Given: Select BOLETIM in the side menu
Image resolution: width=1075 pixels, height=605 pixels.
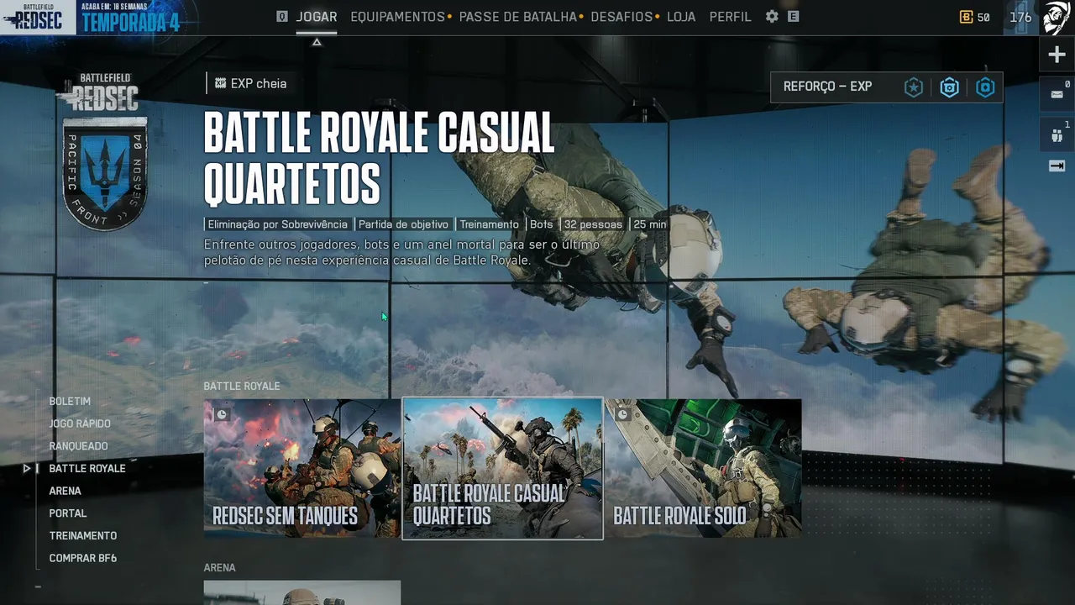Looking at the screenshot, I should click(x=70, y=402).
